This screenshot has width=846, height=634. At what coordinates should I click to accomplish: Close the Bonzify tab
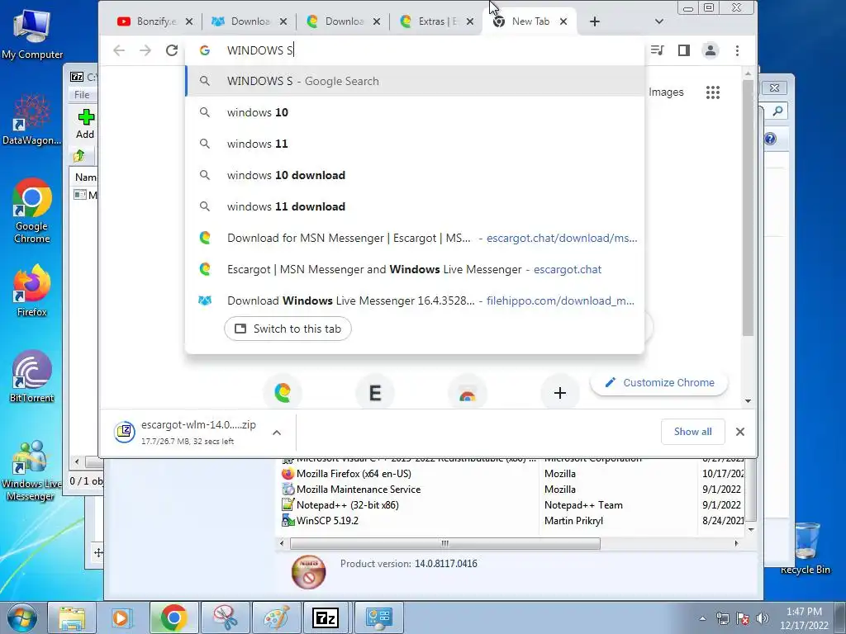click(189, 21)
